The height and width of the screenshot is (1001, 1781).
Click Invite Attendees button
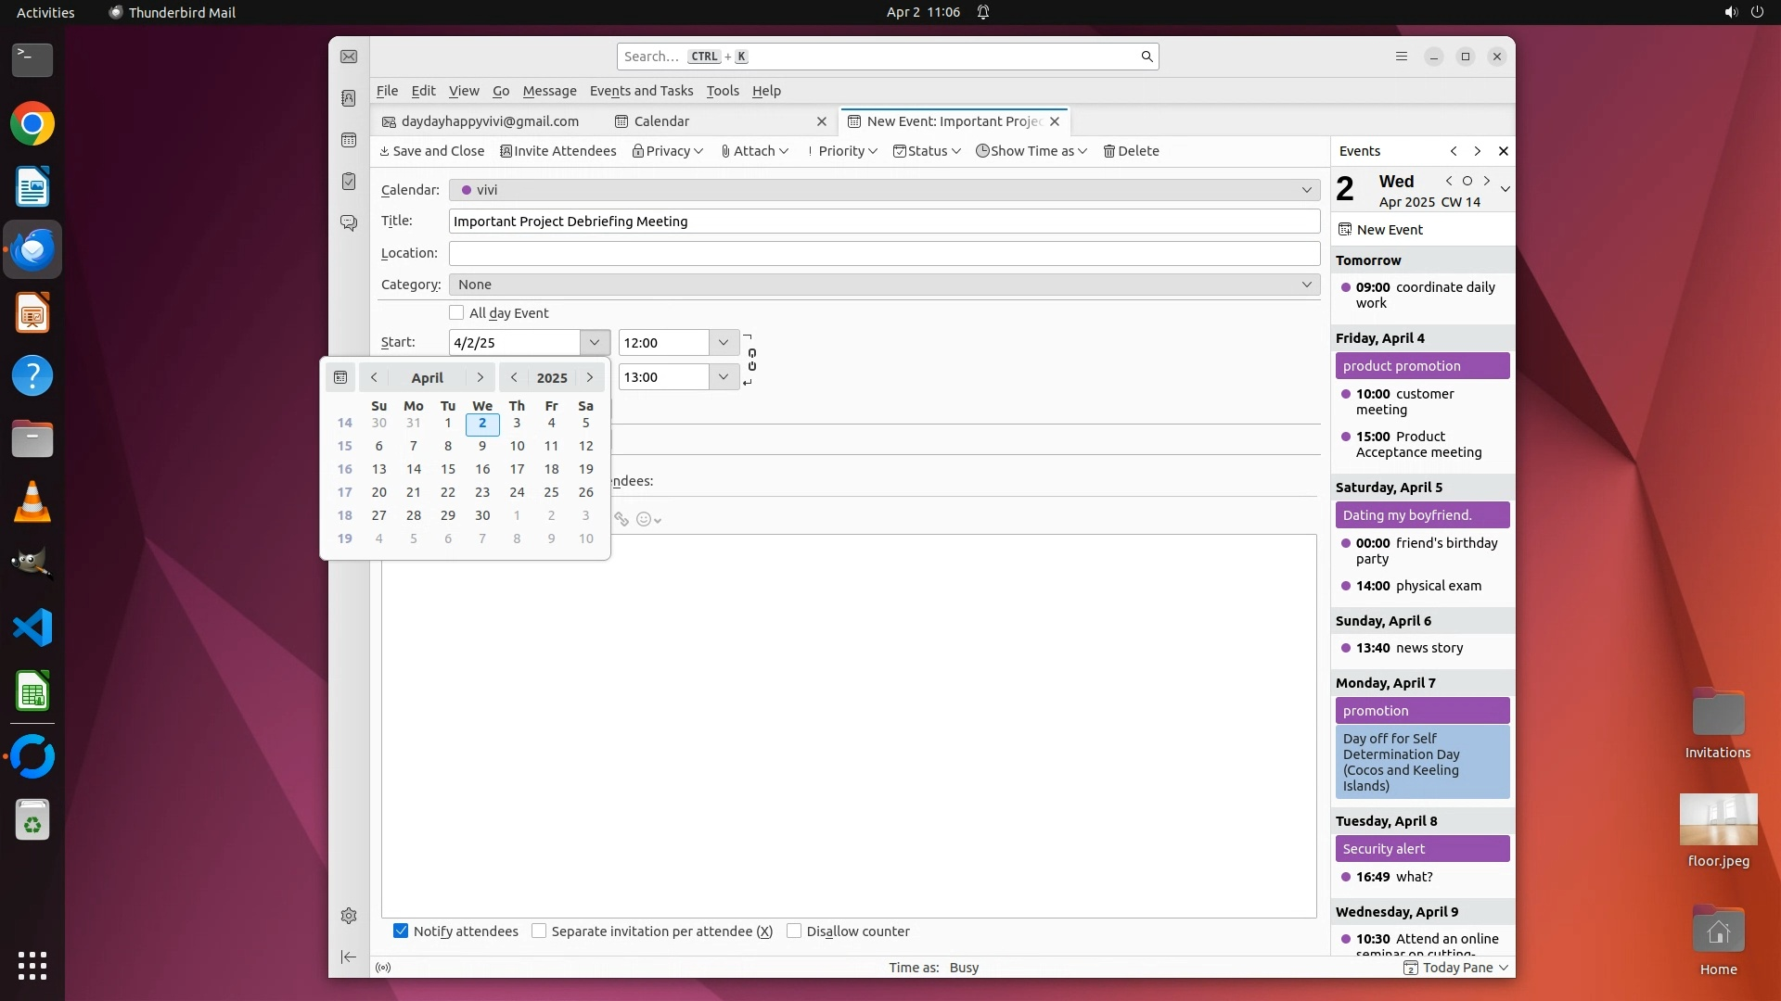click(x=557, y=151)
